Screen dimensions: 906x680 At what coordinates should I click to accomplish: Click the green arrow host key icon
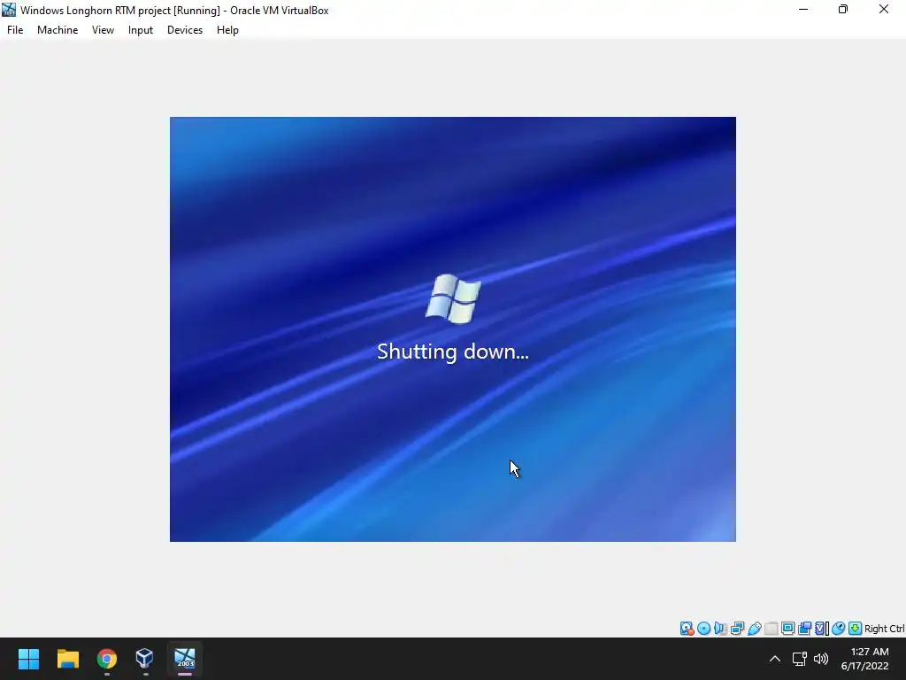(x=856, y=628)
